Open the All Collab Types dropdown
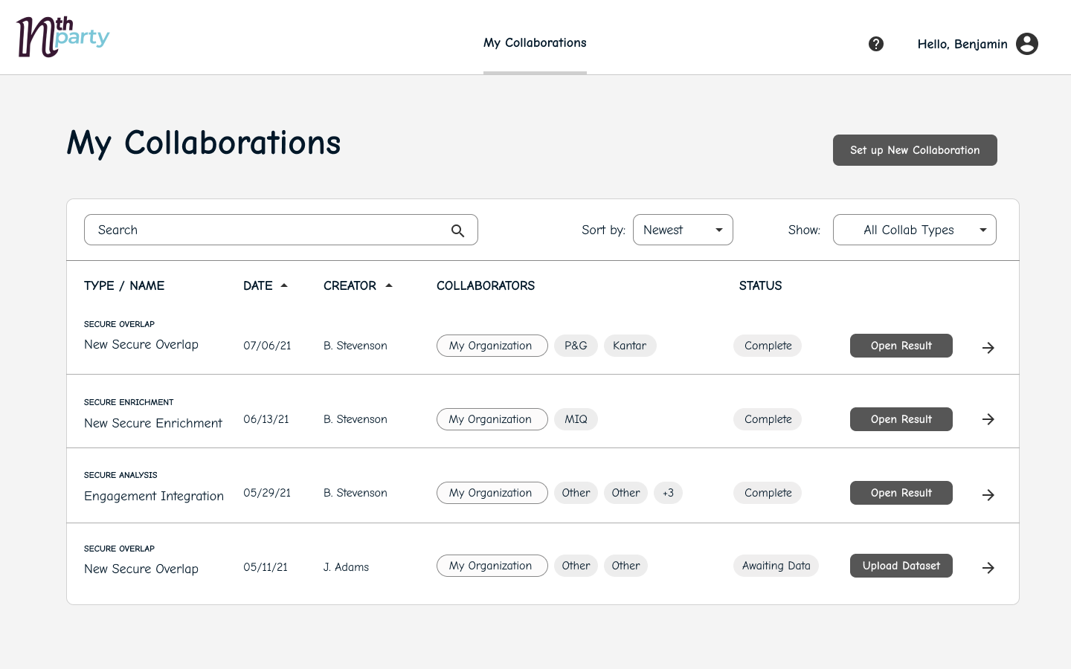The height and width of the screenshot is (669, 1071). [x=914, y=230]
